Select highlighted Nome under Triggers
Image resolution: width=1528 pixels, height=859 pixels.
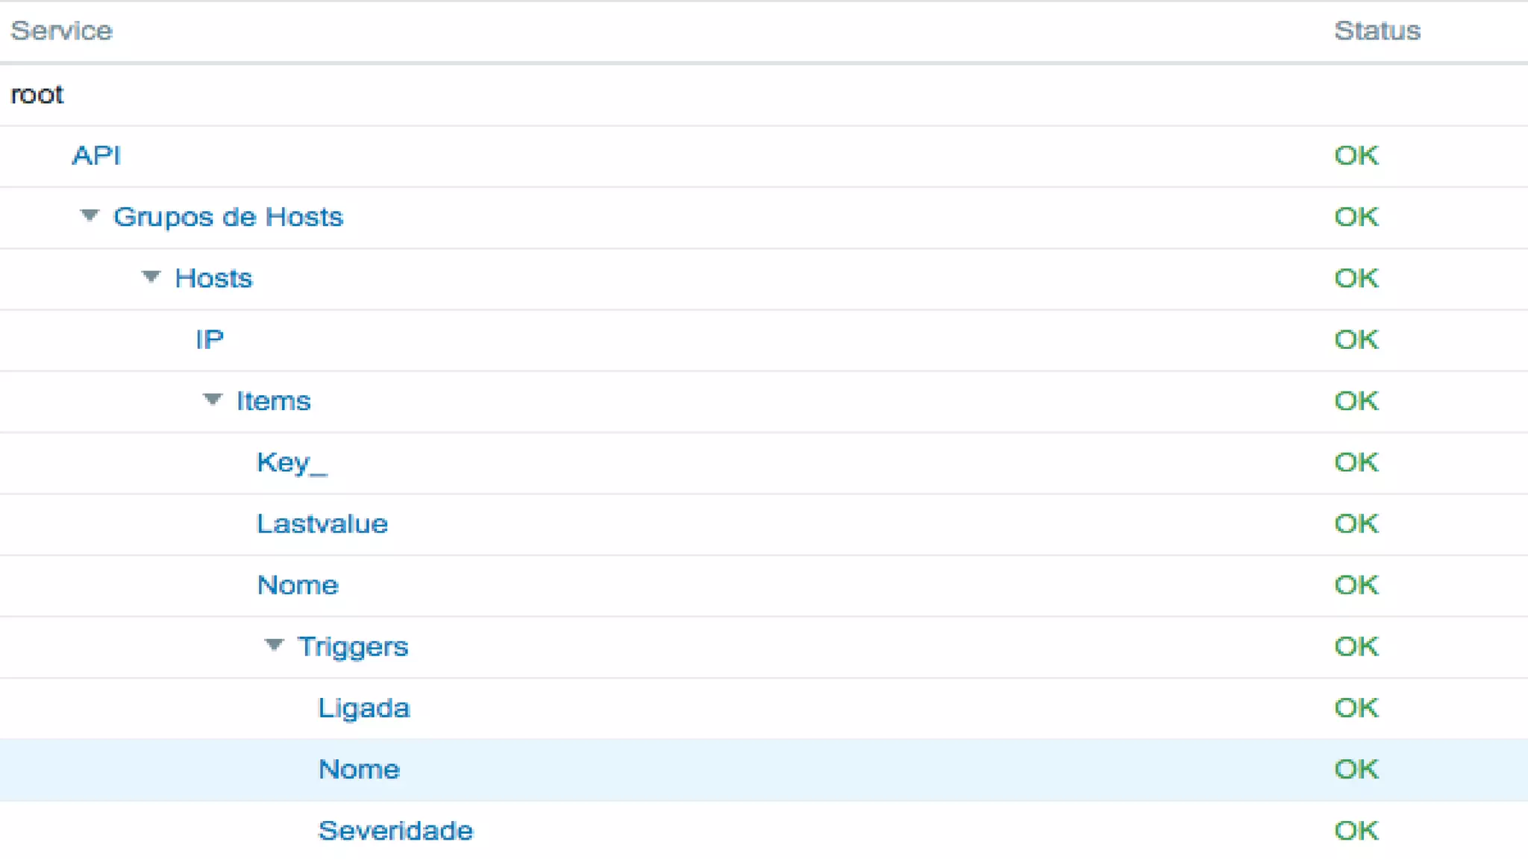click(359, 769)
